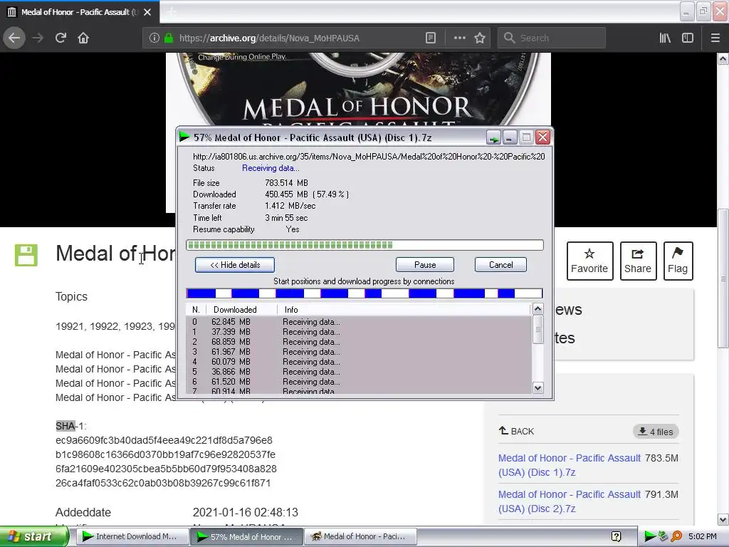
Task: Click the blue connections progress strip
Action: point(364,293)
